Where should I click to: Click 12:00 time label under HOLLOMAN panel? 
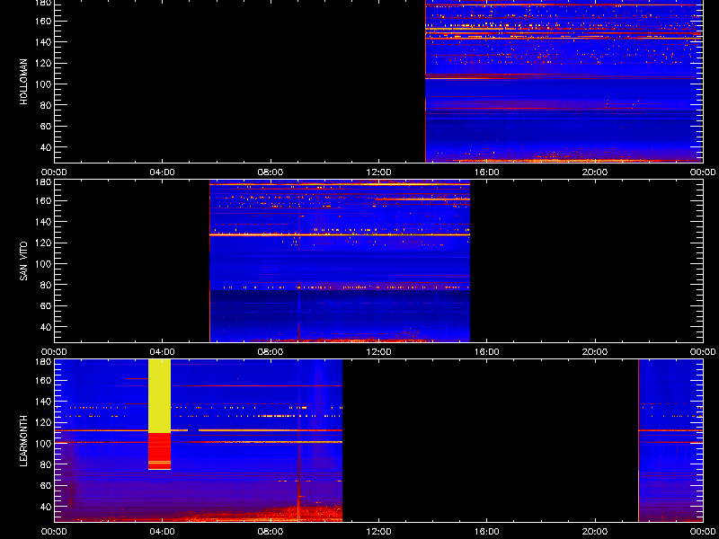[x=378, y=172]
